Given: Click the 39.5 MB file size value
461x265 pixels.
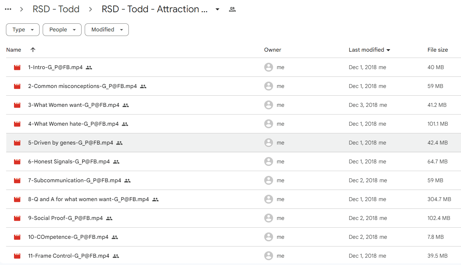Looking at the screenshot, I should [x=438, y=256].
